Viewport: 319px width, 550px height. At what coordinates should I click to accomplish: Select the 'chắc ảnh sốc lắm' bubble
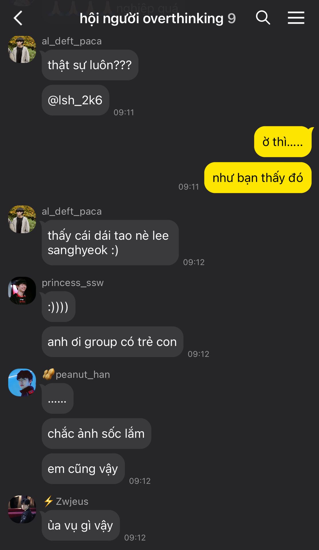click(96, 433)
